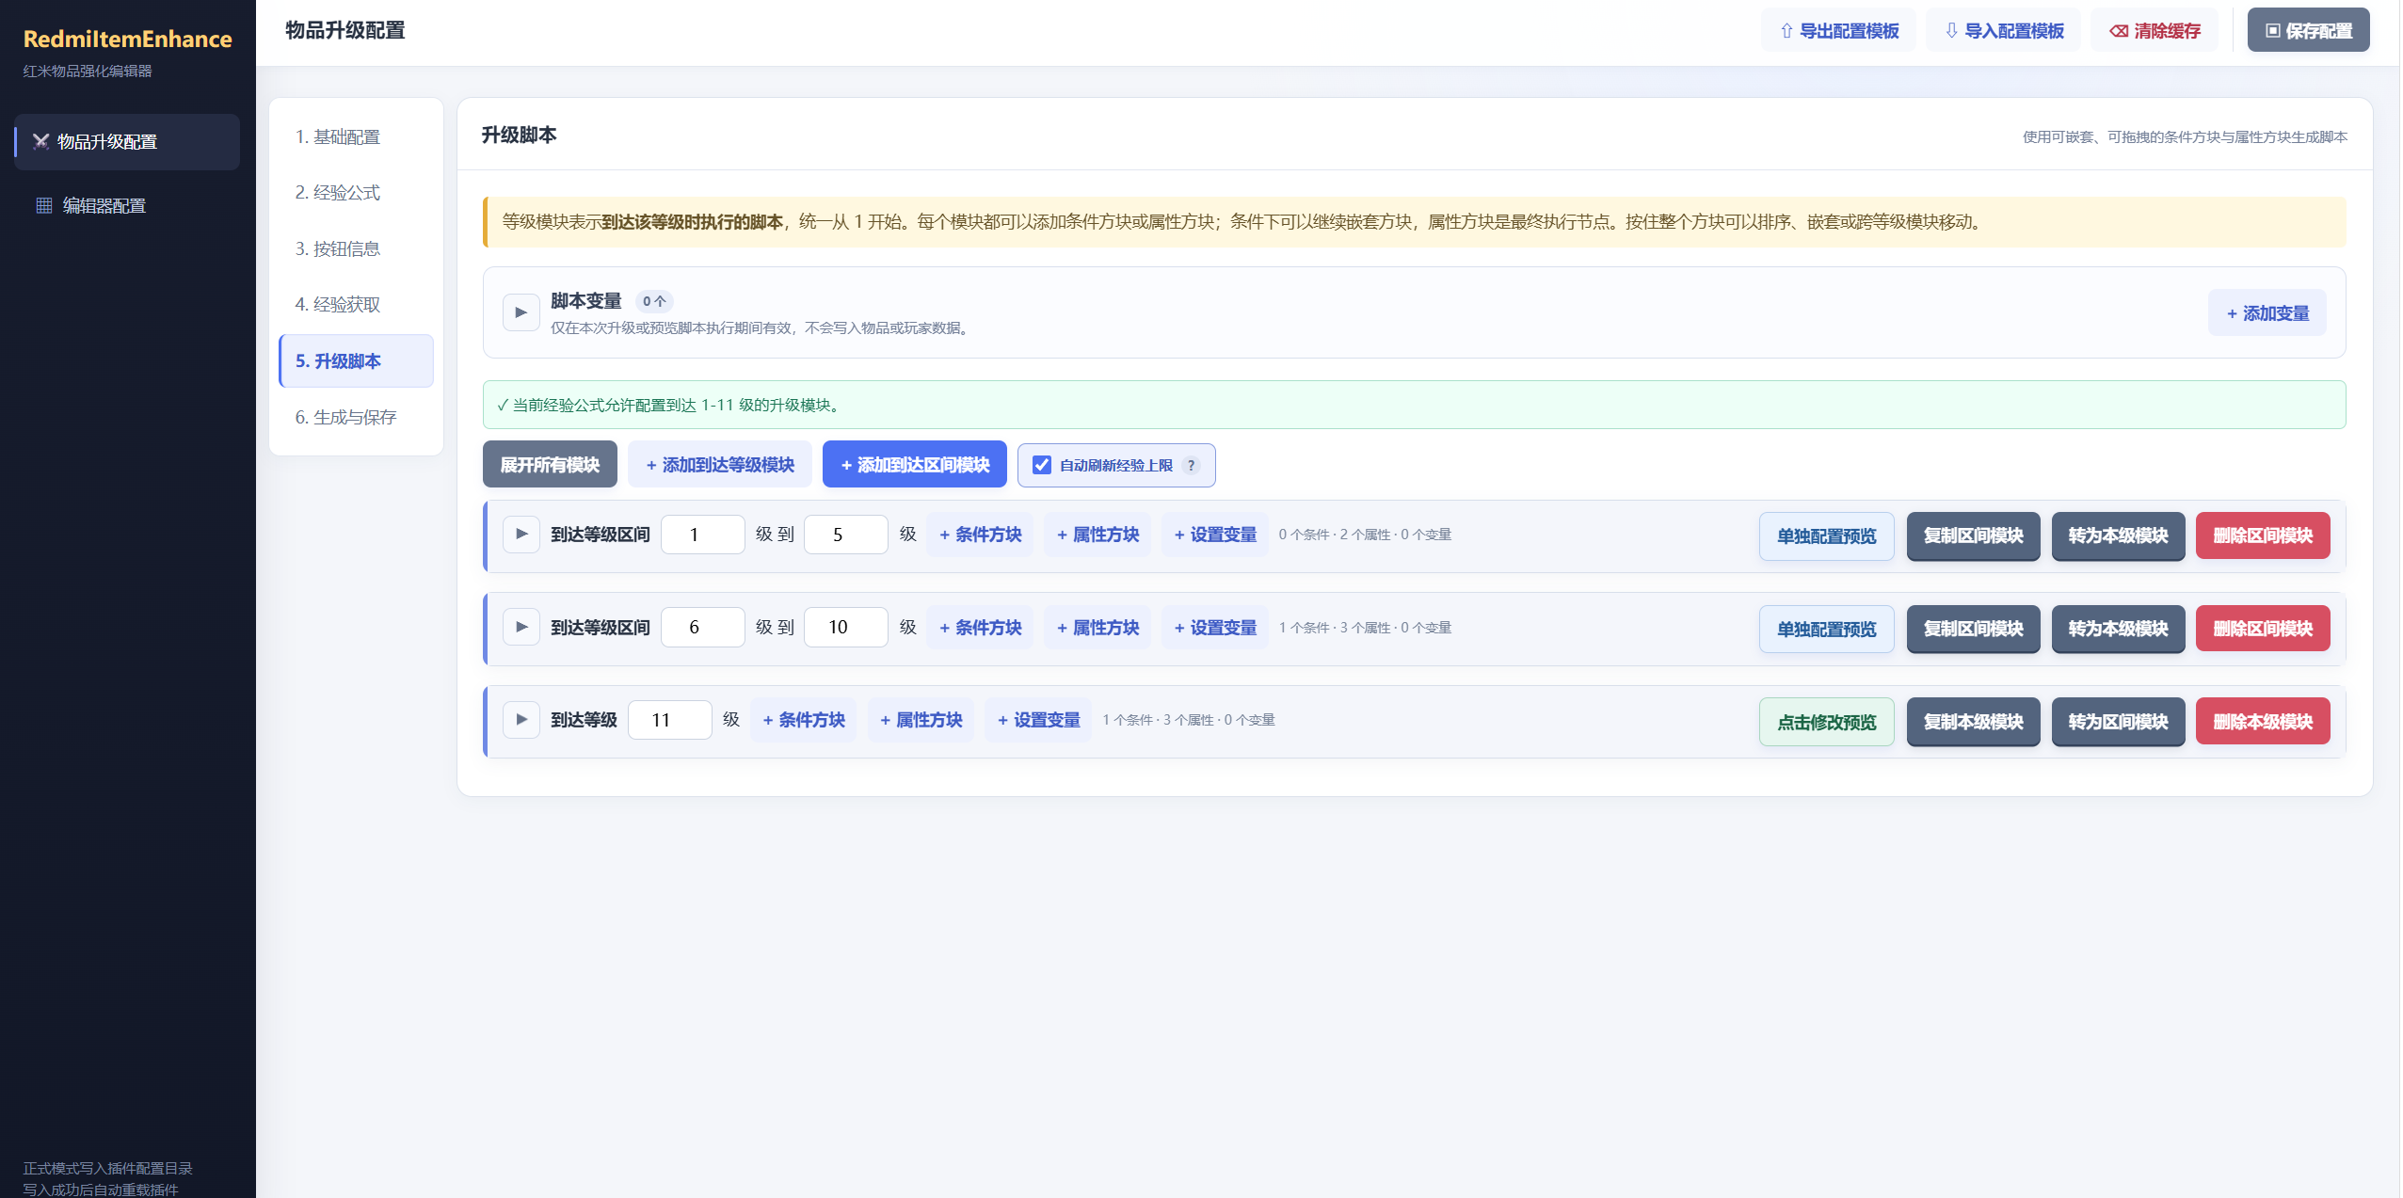The height and width of the screenshot is (1198, 2403).
Task: Expand the 脚本变量 section arrow
Action: (x=521, y=312)
